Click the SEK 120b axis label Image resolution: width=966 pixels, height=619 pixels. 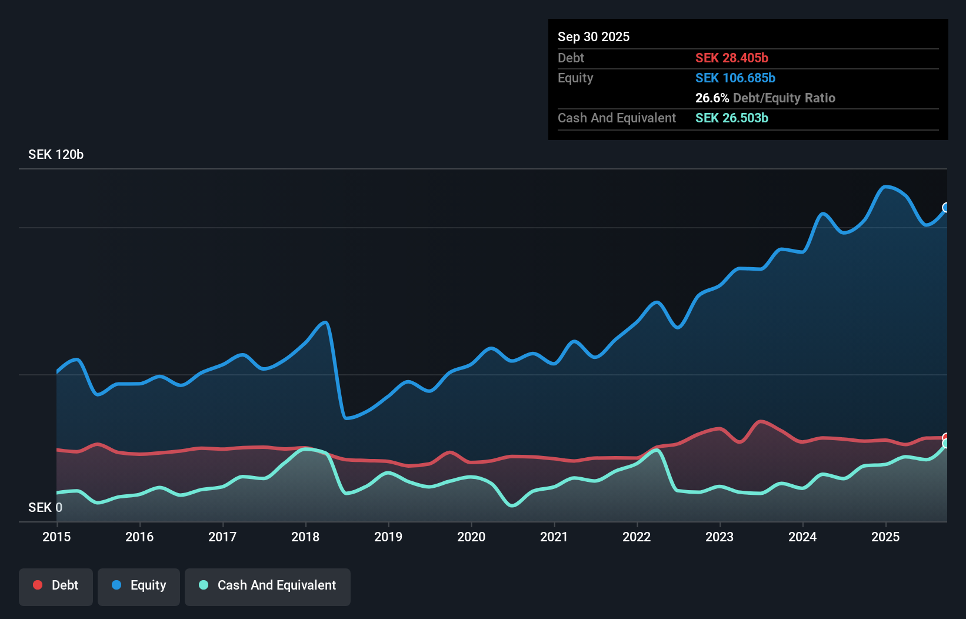pos(56,154)
